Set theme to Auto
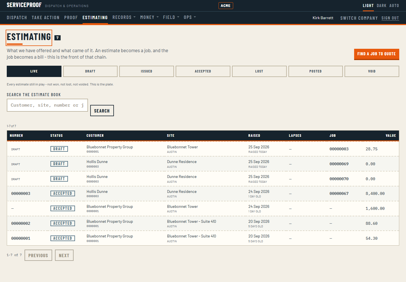 point(394,6)
